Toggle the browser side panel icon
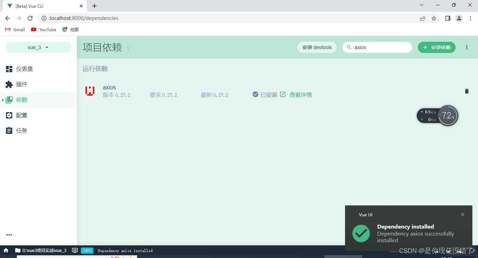This screenshot has height=258, width=478. click(448, 18)
